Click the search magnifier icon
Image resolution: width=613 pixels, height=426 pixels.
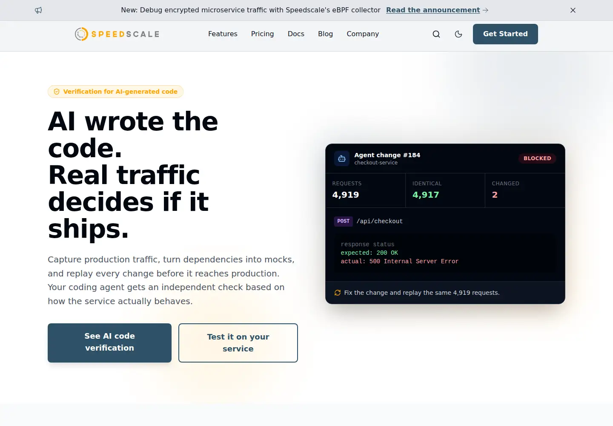click(x=436, y=34)
